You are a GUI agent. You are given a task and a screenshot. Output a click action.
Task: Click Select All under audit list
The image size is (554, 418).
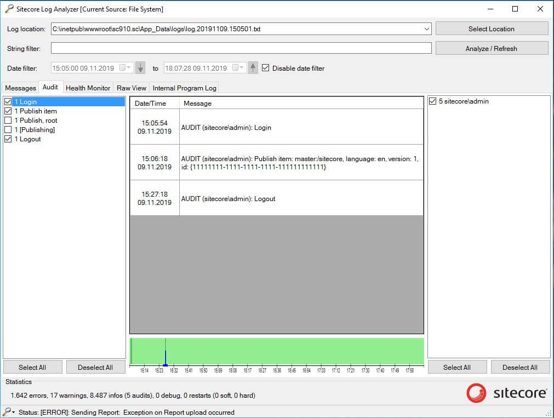[32, 367]
